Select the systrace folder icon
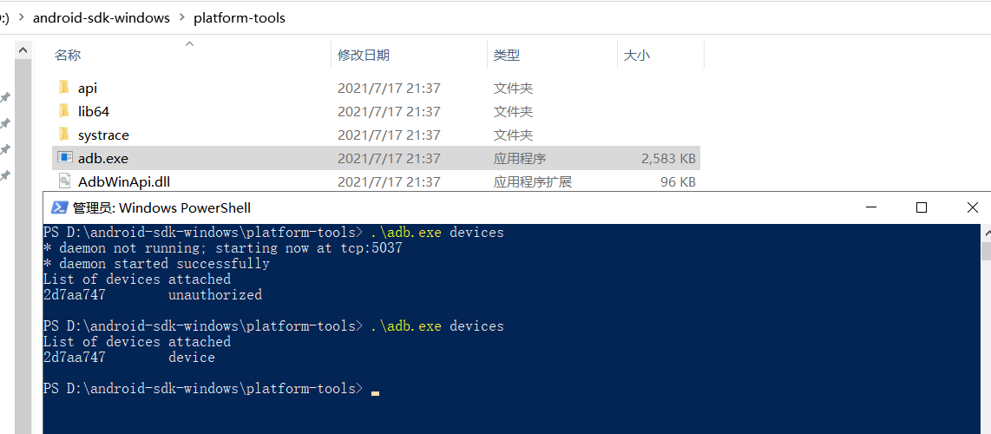The height and width of the screenshot is (434, 991). 64,135
